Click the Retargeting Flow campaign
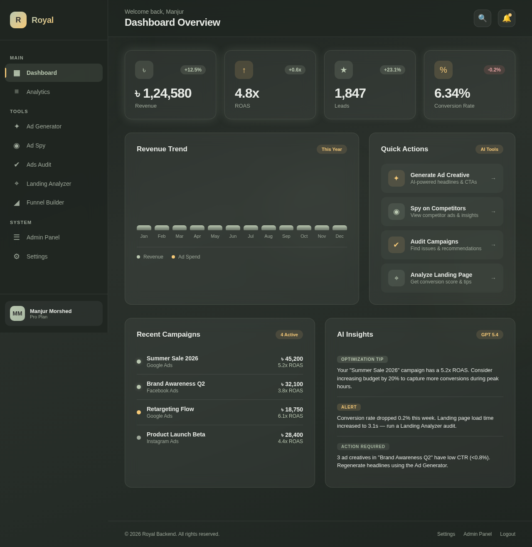The image size is (532, 547). point(220,412)
